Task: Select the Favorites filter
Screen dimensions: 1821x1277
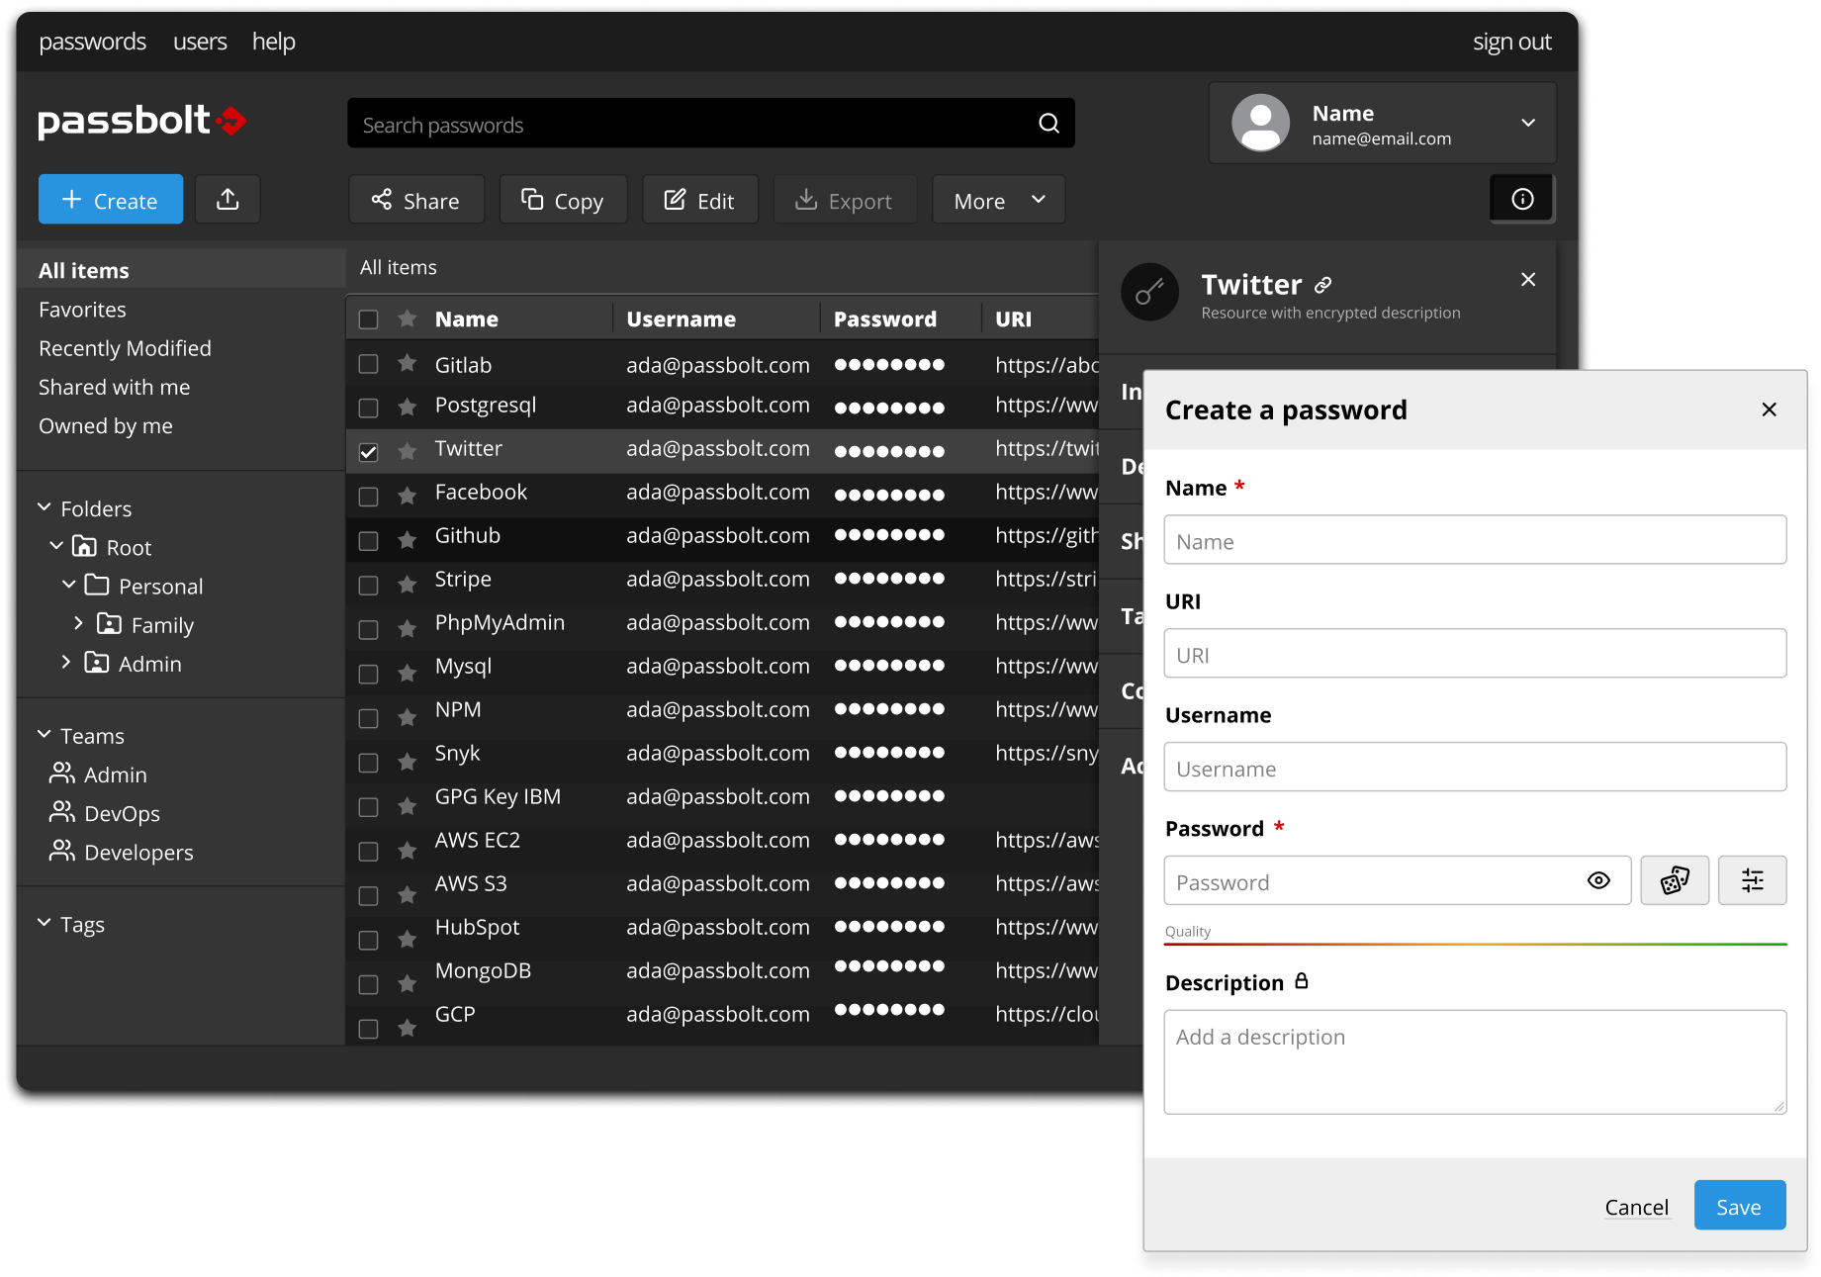Action: coord(82,310)
